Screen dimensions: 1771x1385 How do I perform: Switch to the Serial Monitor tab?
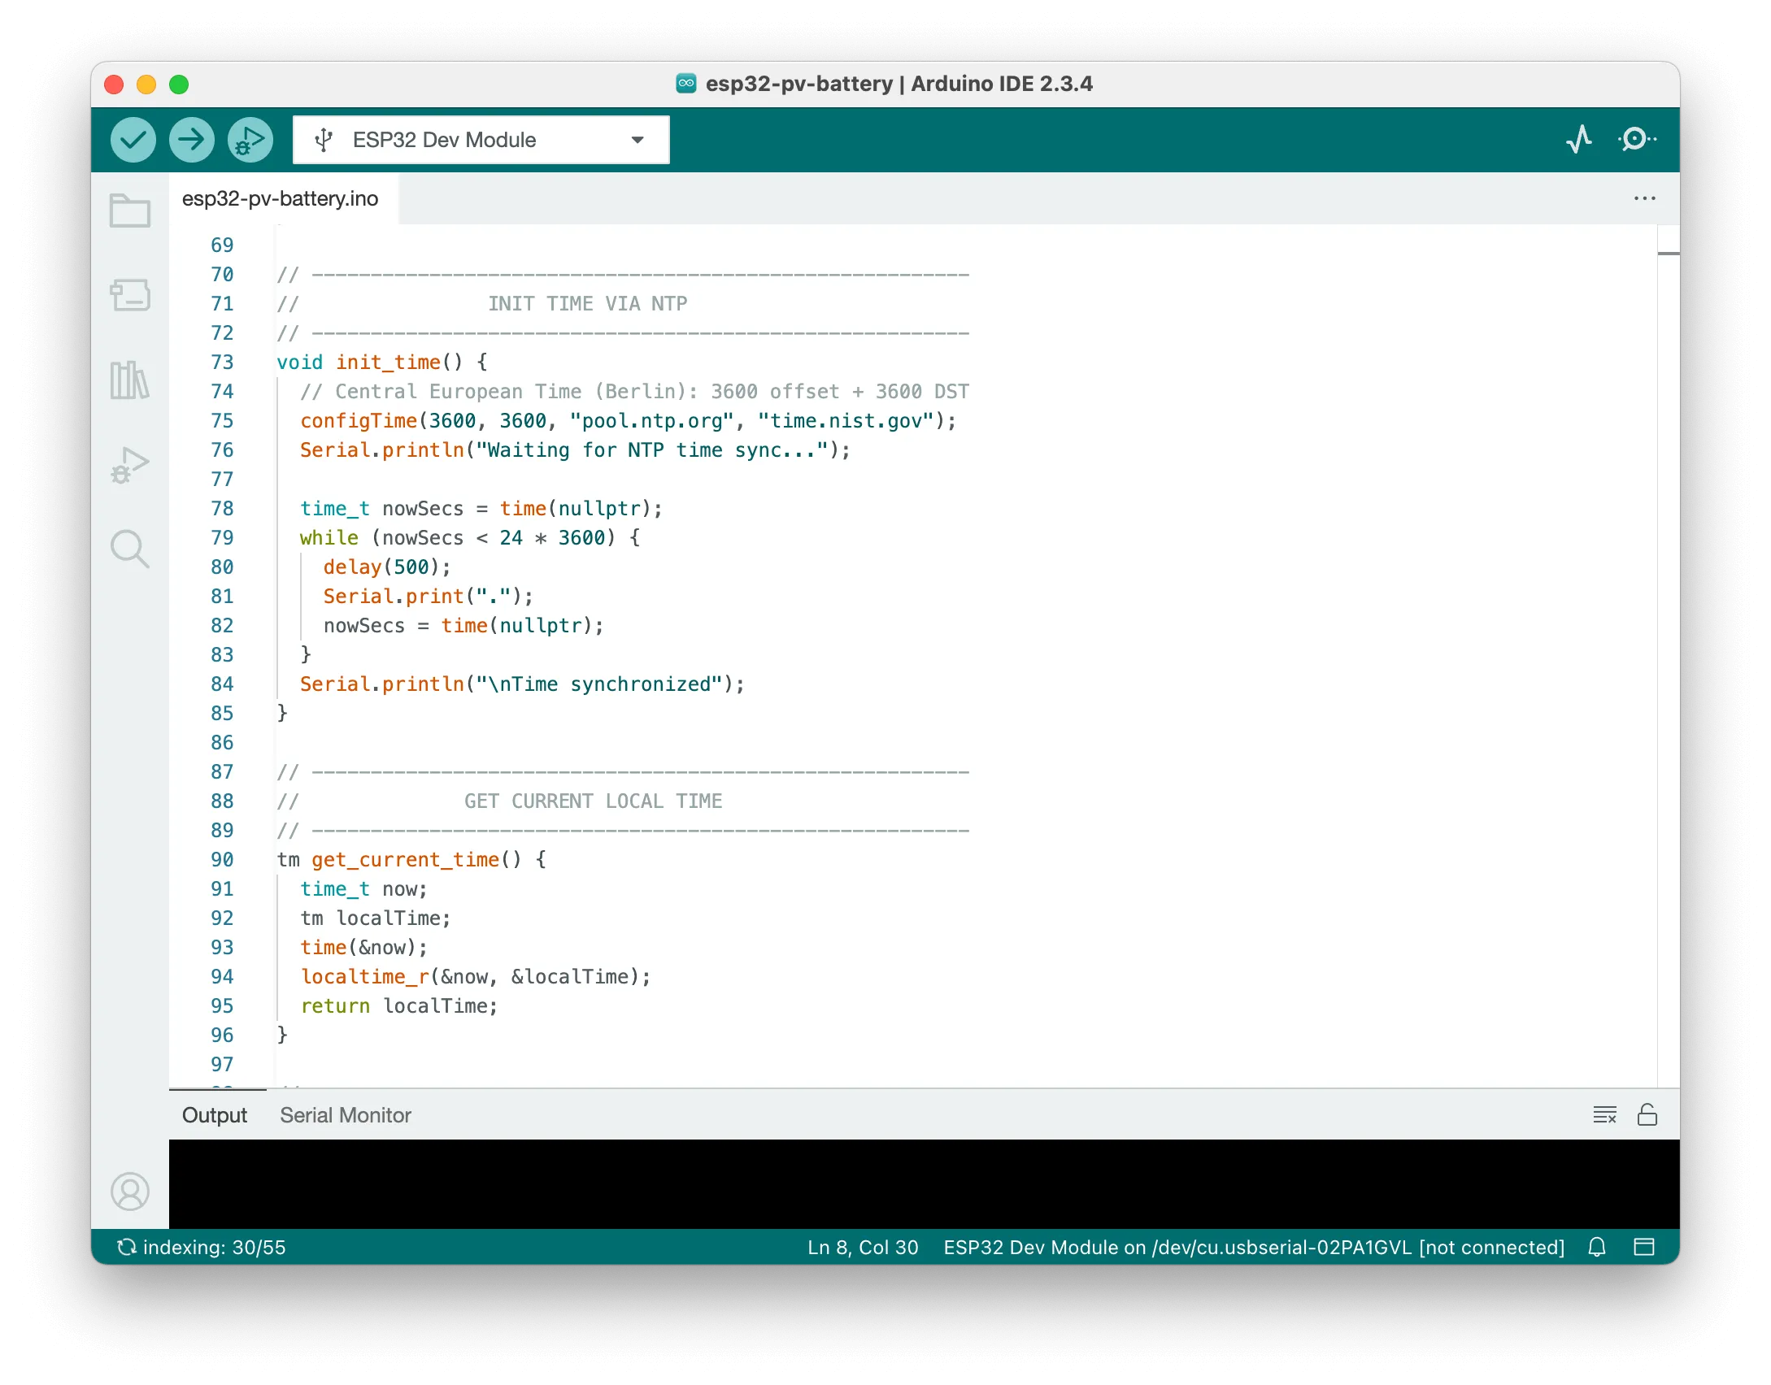pos(346,1115)
